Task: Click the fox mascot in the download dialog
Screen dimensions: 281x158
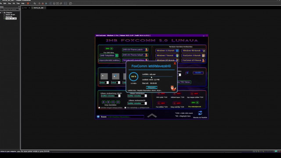Action: 173,88
